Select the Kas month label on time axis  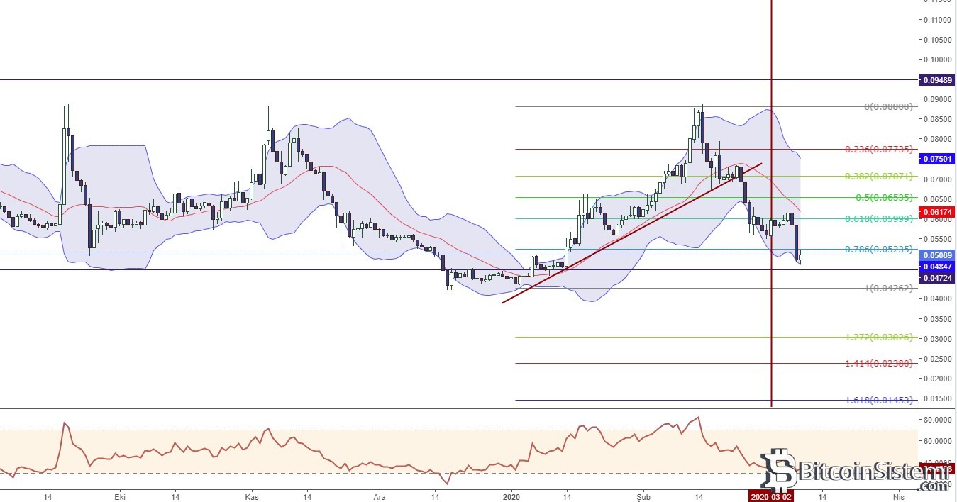(x=253, y=496)
